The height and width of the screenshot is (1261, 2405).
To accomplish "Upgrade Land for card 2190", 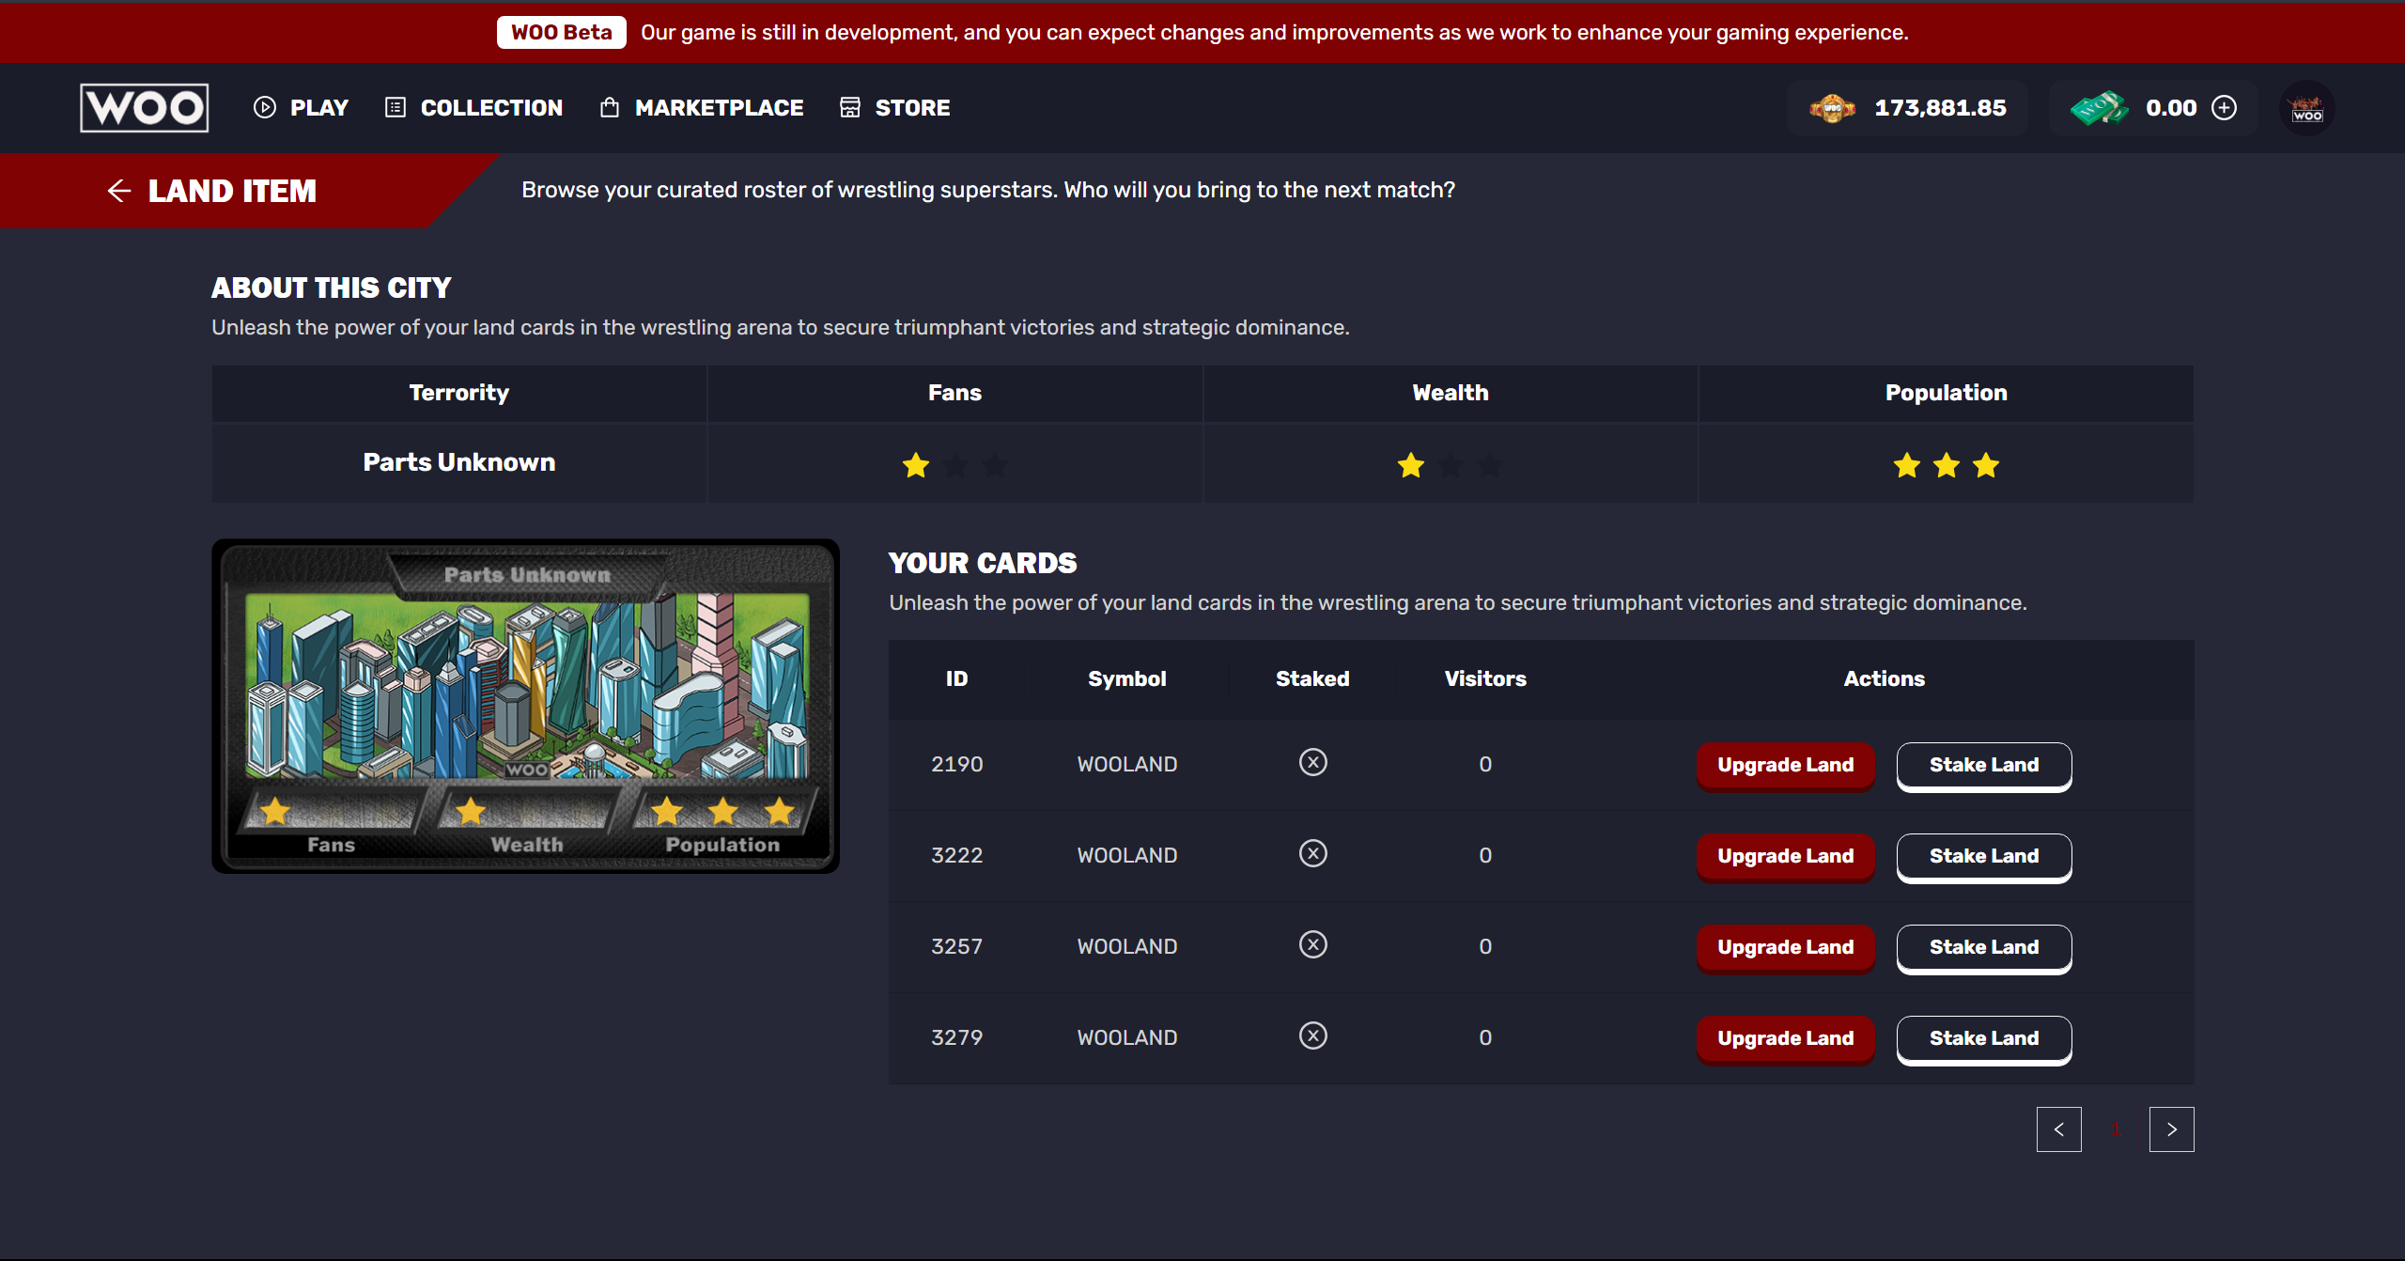I will (x=1785, y=765).
